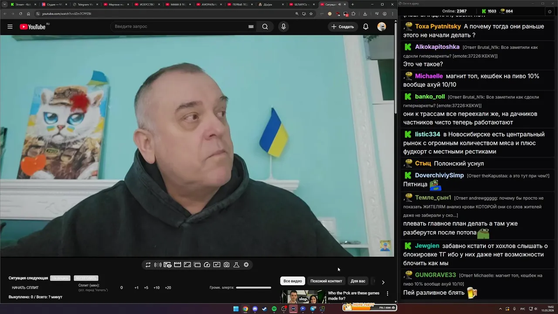Open the tab search dropdown arrow
This screenshot has width=558, height=314.
[4, 4]
